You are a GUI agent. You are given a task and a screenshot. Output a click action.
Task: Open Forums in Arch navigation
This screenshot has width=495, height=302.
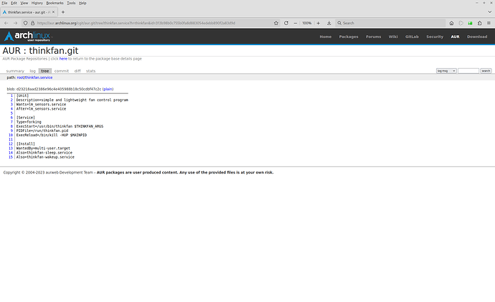(x=374, y=37)
